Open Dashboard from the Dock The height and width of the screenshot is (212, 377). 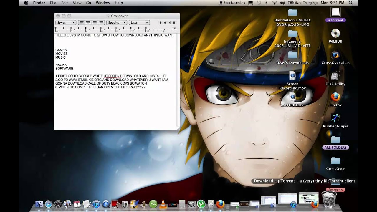point(58,204)
